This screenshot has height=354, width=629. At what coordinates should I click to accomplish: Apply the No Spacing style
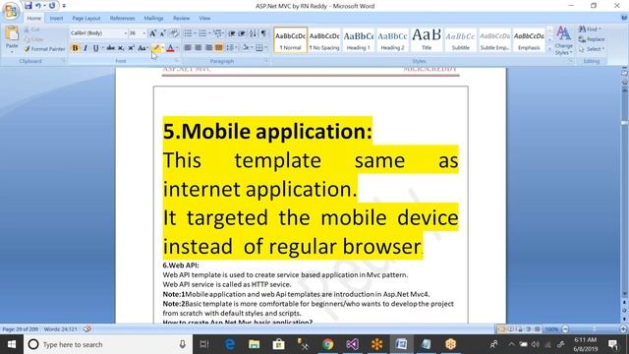[324, 39]
